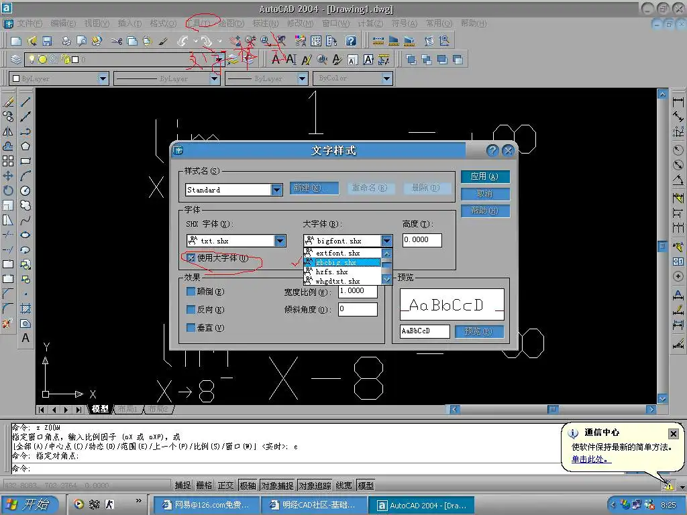687x515 pixels.
Task: Select hzfs.shx in the font list
Action: (x=343, y=272)
